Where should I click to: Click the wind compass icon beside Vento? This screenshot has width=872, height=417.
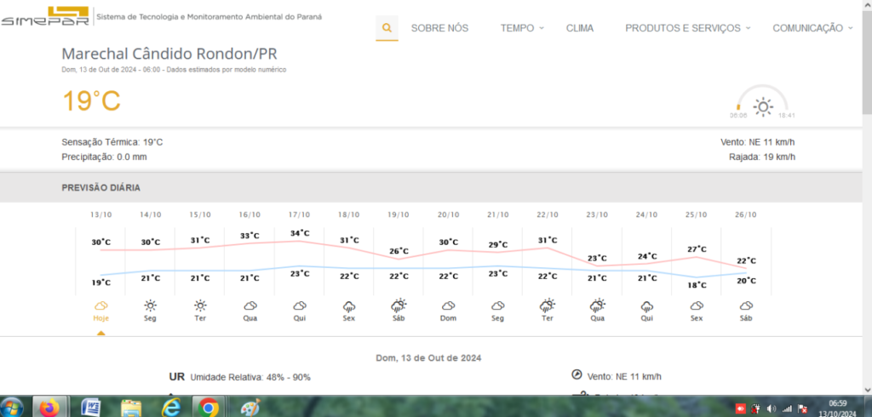click(x=577, y=374)
